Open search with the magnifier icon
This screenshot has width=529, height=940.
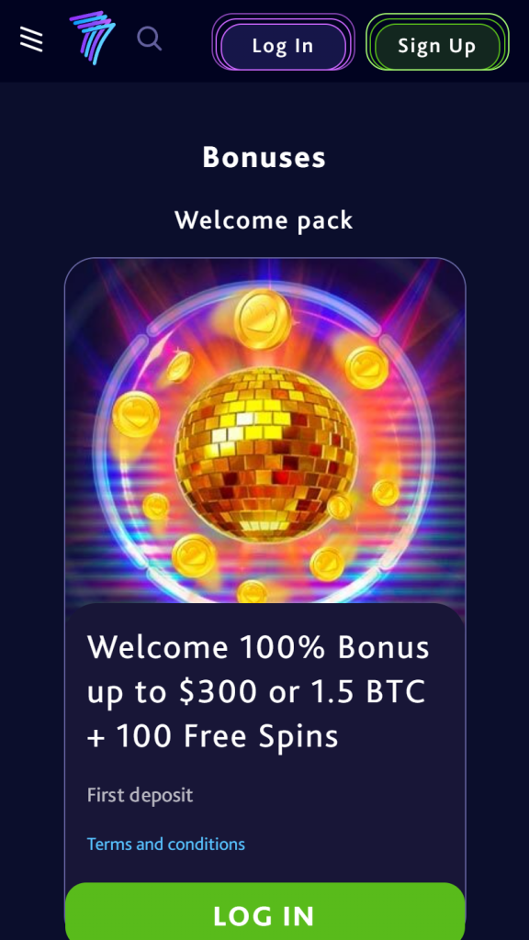click(150, 39)
